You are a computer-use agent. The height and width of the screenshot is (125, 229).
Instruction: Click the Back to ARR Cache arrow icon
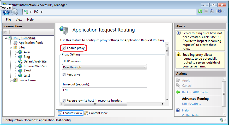[x=178, y=92]
